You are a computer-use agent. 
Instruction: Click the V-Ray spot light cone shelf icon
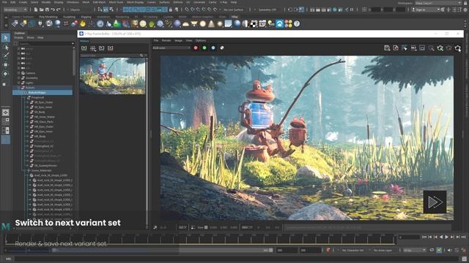[x=211, y=23]
